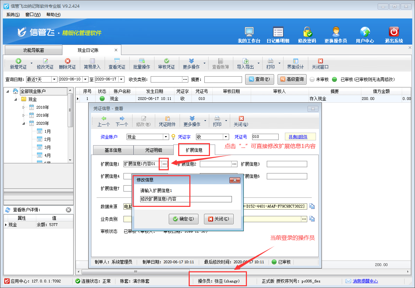Click 审核凭证 toolbar icon
This screenshot has height=288, width=415.
click(x=166, y=64)
